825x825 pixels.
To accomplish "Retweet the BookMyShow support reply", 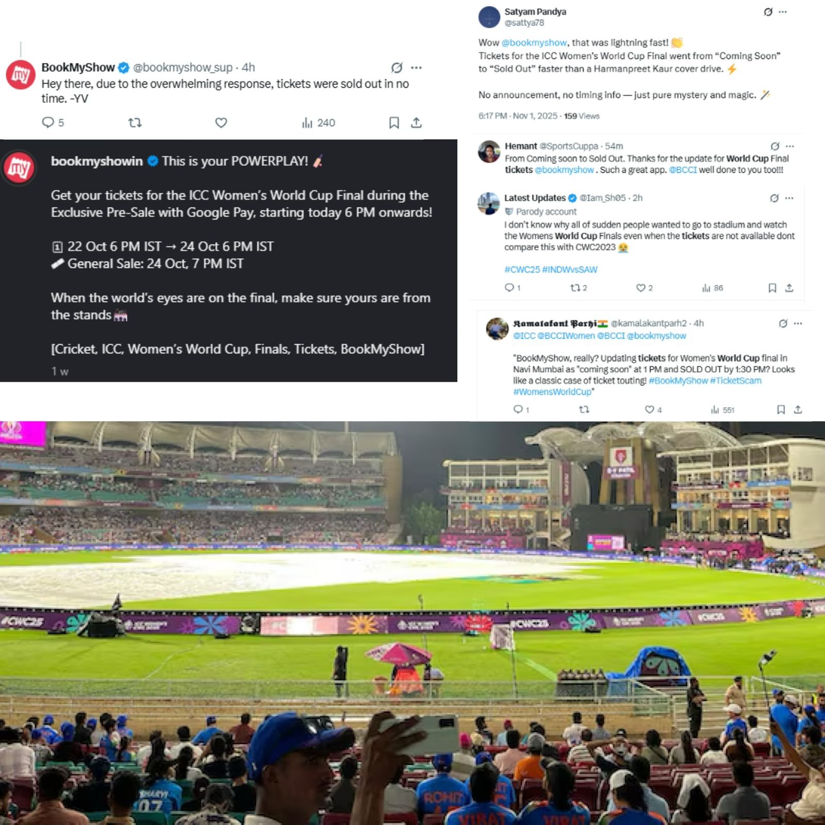I will [x=135, y=123].
